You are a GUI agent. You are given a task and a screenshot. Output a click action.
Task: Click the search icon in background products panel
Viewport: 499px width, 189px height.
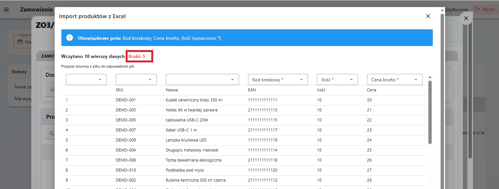point(52,134)
